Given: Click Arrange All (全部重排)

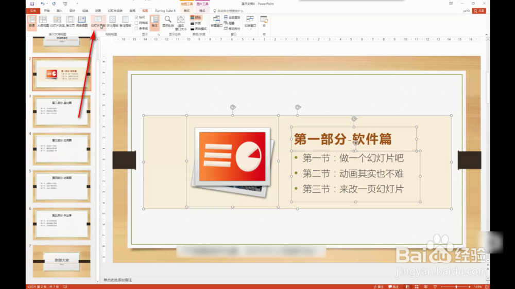Looking at the screenshot, I should click(x=232, y=17).
